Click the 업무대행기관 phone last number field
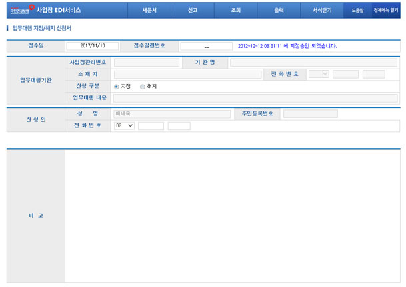This screenshot has height=287, width=406. pos(373,74)
